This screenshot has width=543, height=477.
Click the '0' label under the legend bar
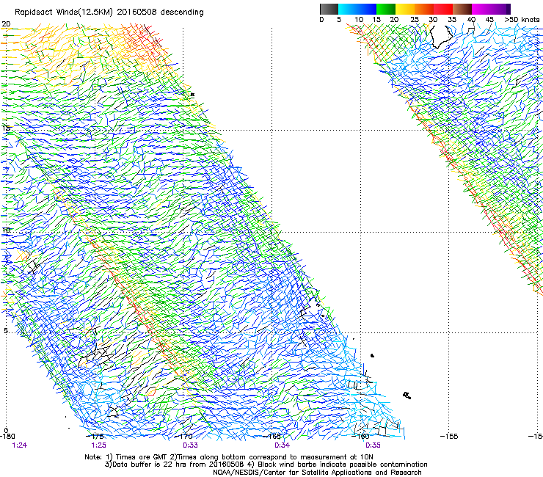click(321, 20)
